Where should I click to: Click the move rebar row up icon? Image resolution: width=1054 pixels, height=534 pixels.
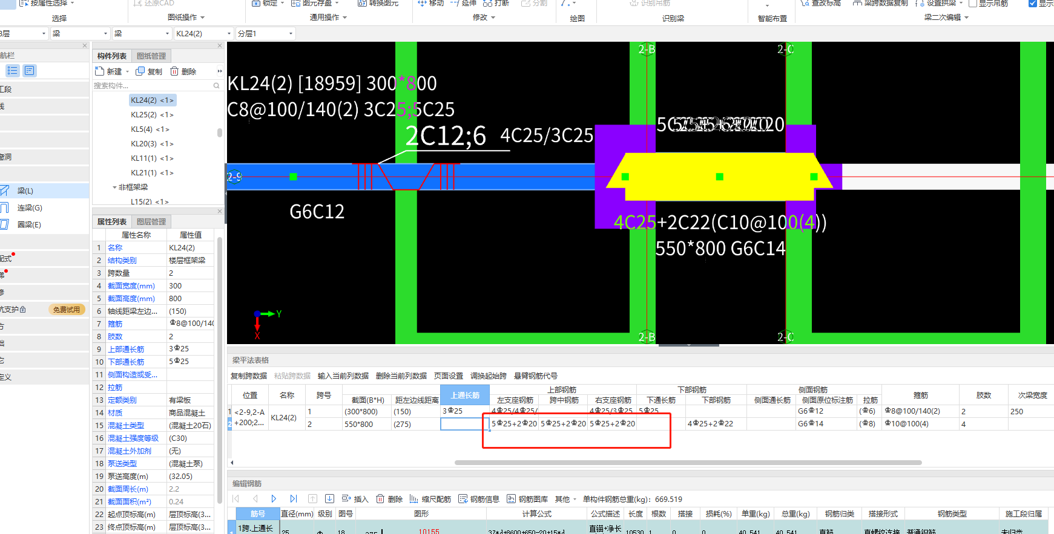click(312, 499)
